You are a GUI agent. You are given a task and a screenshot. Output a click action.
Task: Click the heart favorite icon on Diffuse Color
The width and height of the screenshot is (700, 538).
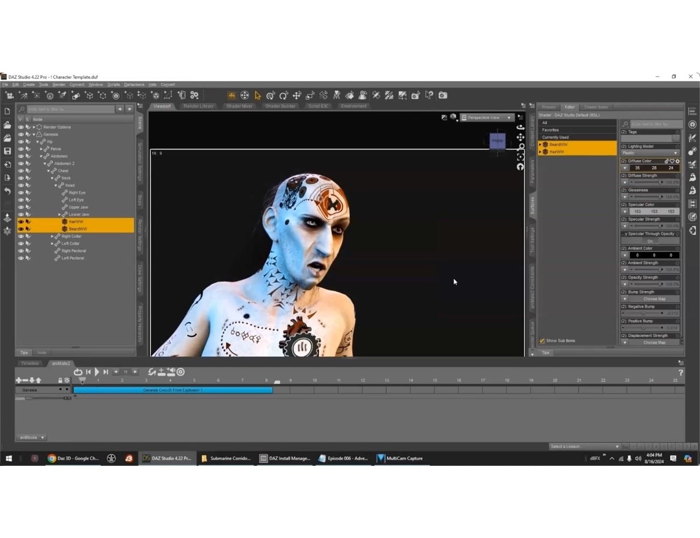click(x=673, y=161)
